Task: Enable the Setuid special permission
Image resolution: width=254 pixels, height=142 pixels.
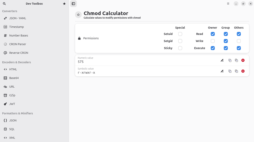Action: [180, 34]
